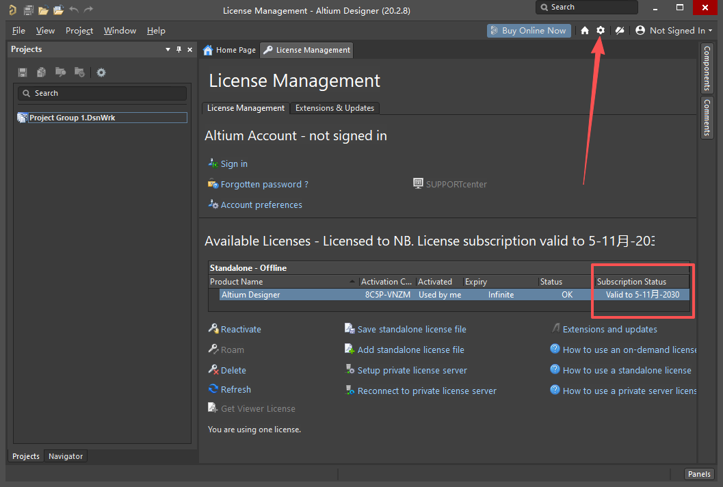Click the Sign in link

(234, 163)
